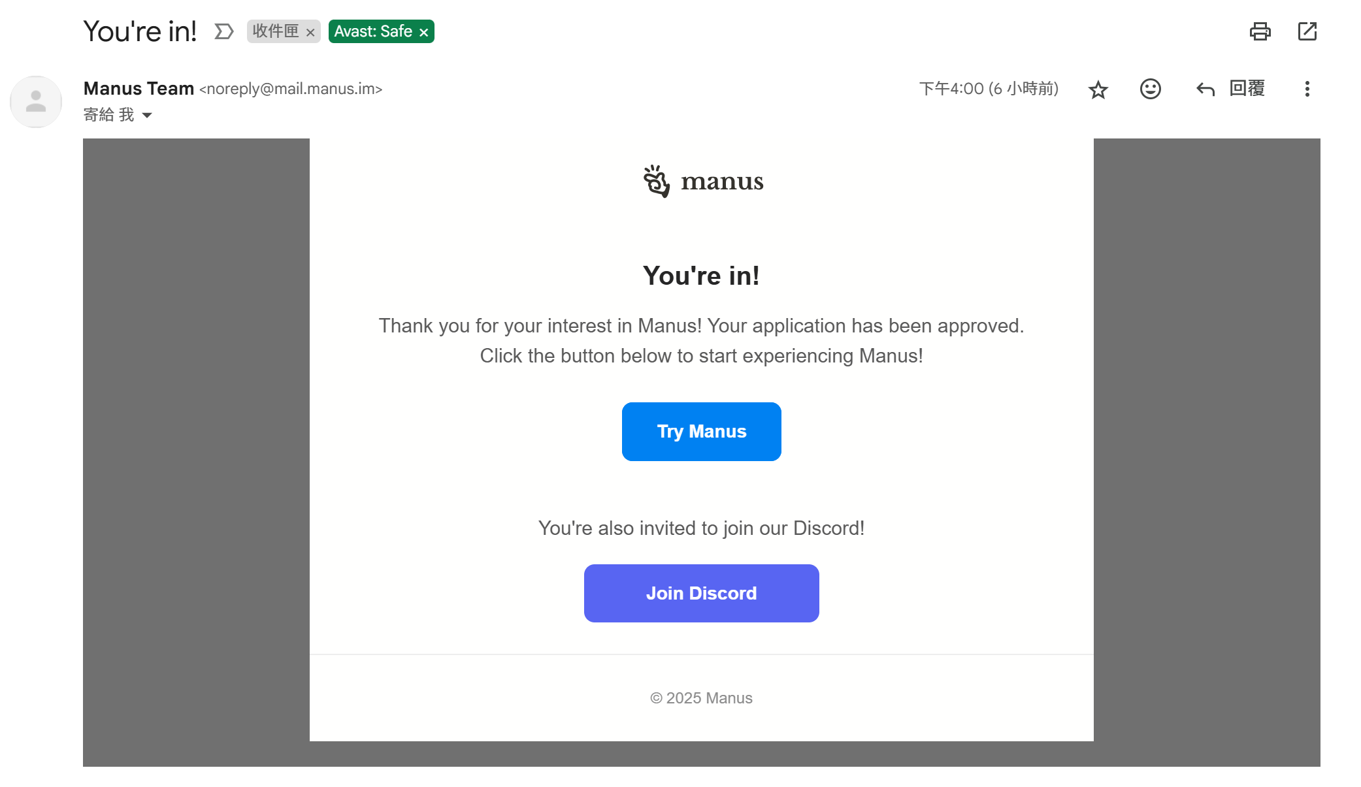
Task: Star this Manus Team message
Action: [x=1098, y=89]
